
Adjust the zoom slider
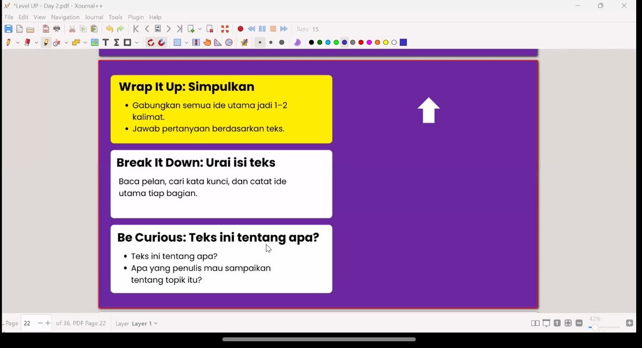click(x=604, y=327)
